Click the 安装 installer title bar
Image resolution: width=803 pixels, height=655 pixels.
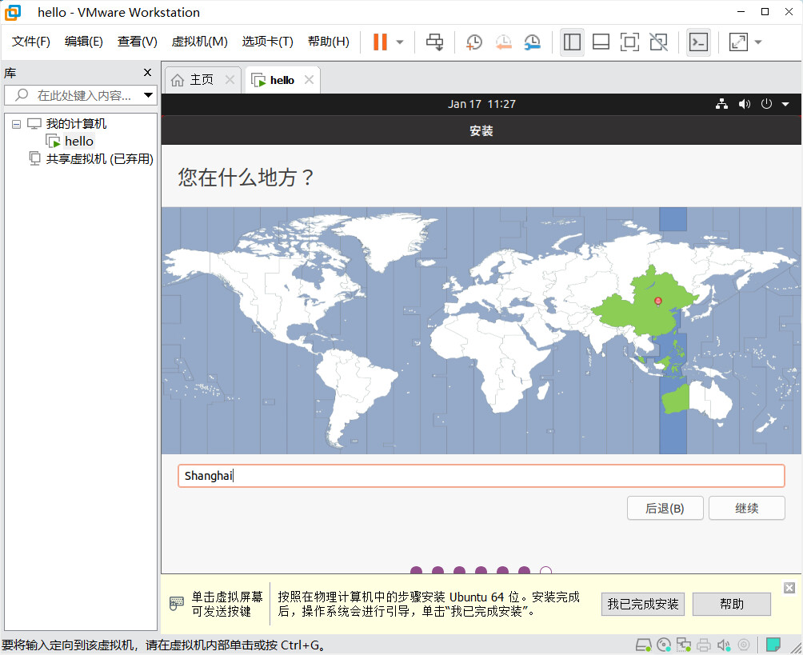pyautogui.click(x=481, y=131)
